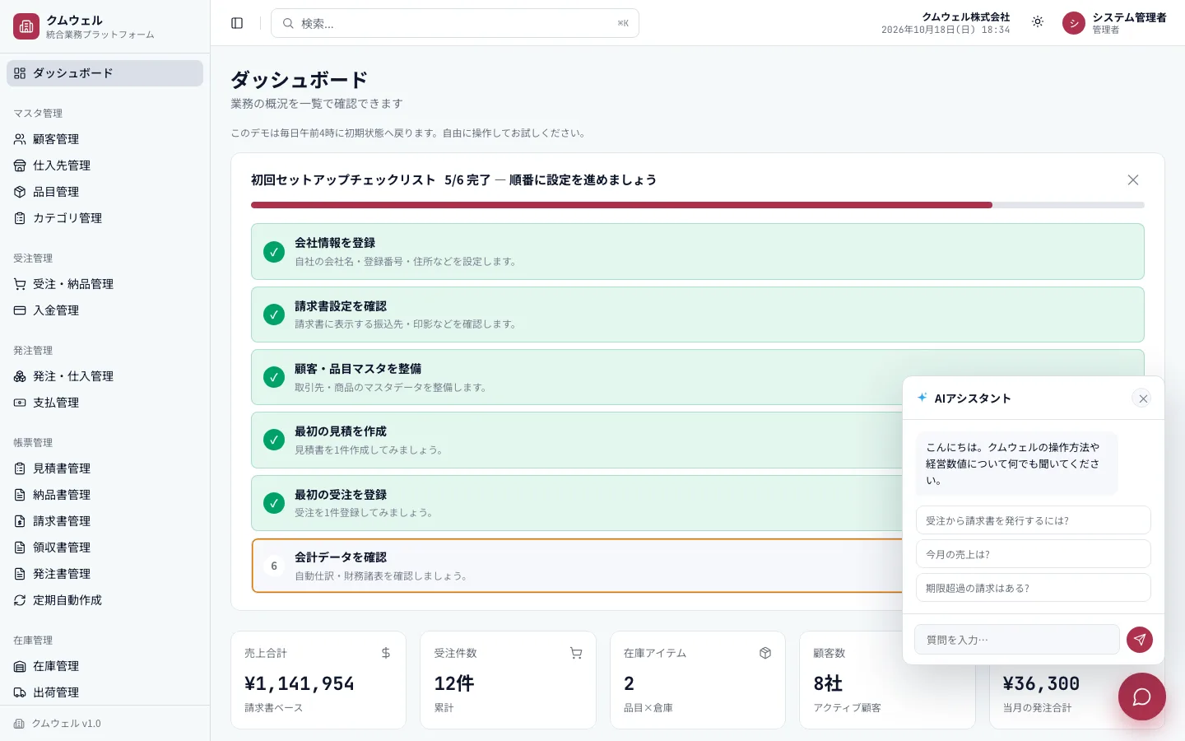Image resolution: width=1185 pixels, height=741 pixels.
Task: Click green check for 最初の見積を作成
Action: click(x=274, y=440)
